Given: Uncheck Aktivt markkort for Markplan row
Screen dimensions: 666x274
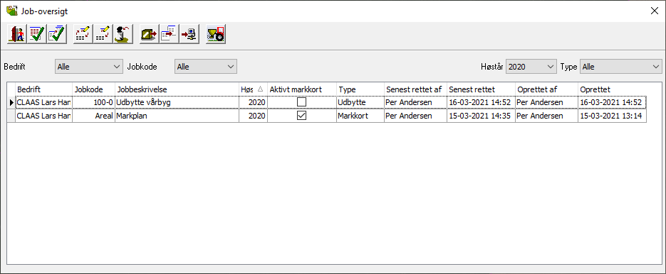Looking at the screenshot, I should tap(301, 116).
